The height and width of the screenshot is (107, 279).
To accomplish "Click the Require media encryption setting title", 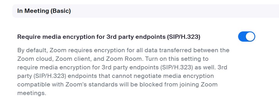I will coord(109,37).
